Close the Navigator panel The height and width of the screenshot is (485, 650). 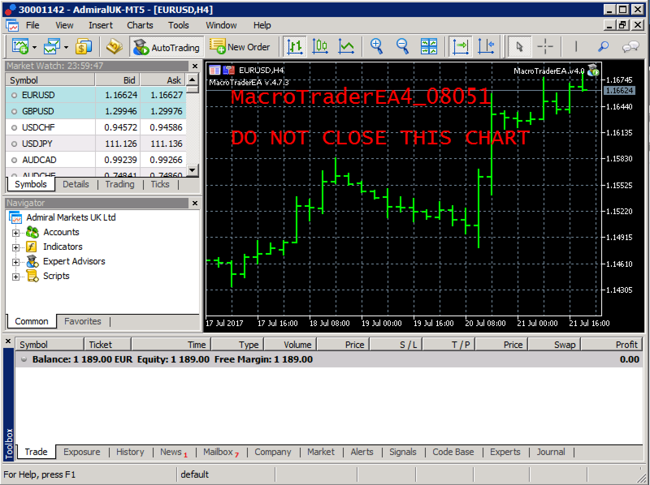(195, 203)
